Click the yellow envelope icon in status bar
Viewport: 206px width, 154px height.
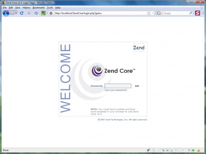click(179, 150)
